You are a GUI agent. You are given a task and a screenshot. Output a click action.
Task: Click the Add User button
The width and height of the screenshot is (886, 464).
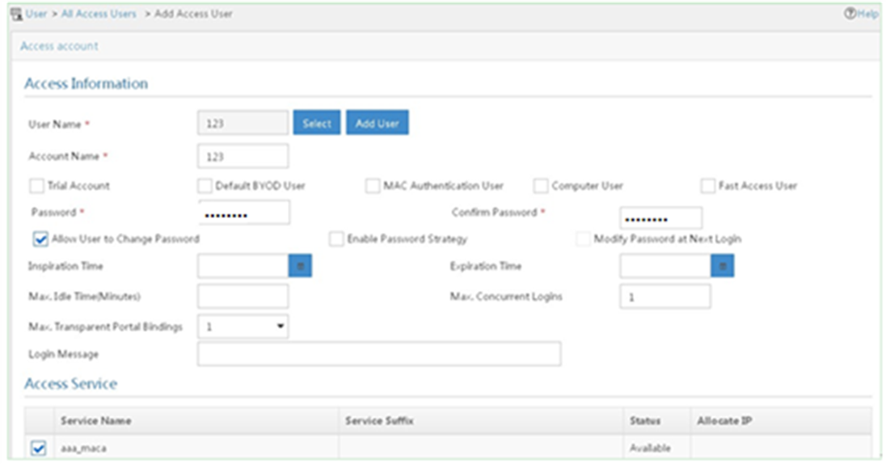click(x=377, y=123)
